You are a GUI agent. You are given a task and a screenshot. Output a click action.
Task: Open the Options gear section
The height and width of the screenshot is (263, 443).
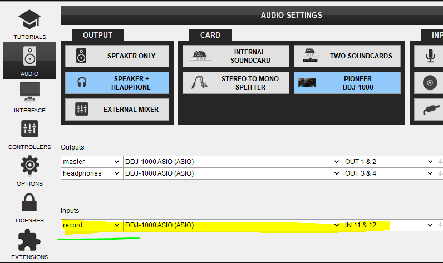coord(29,171)
